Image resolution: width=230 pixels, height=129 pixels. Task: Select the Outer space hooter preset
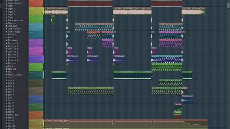point(16,20)
